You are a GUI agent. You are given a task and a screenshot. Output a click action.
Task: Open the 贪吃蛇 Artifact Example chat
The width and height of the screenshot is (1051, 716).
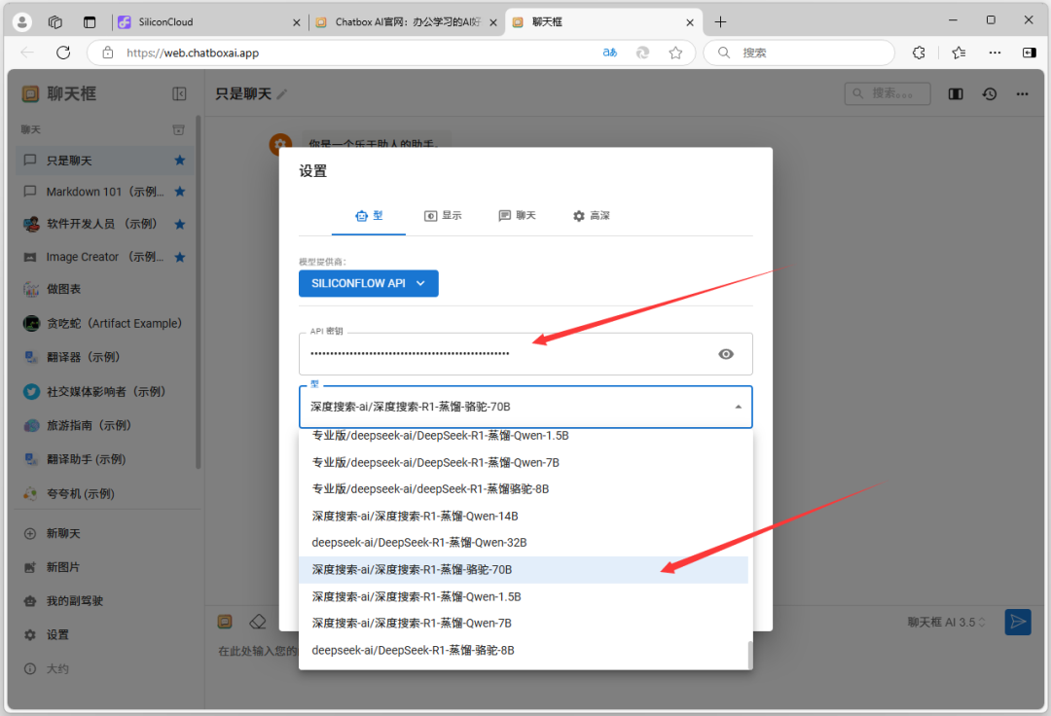click(x=105, y=324)
